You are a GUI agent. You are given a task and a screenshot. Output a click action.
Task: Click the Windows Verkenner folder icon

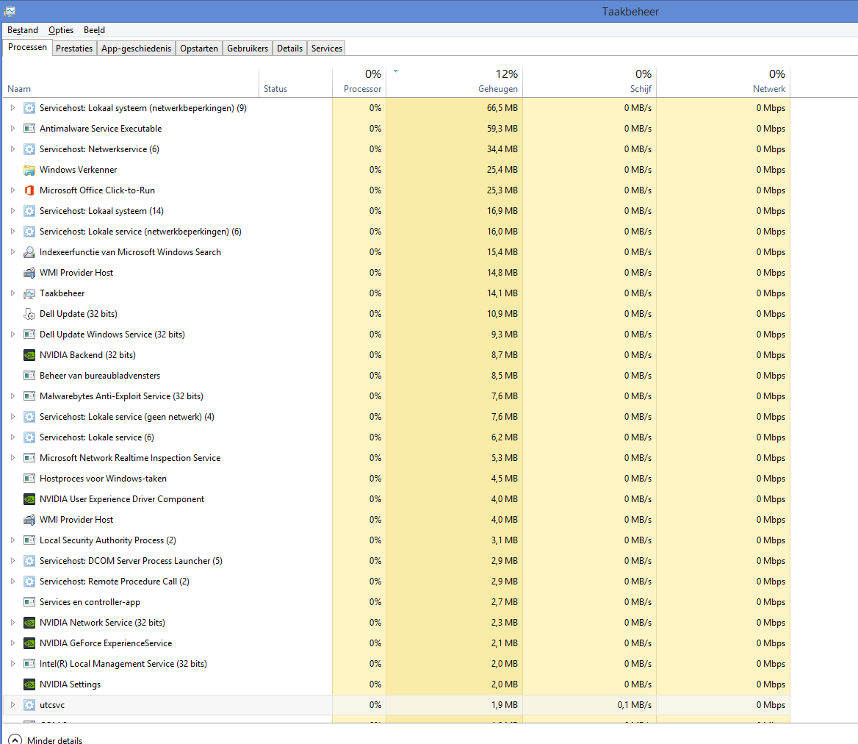click(x=29, y=170)
